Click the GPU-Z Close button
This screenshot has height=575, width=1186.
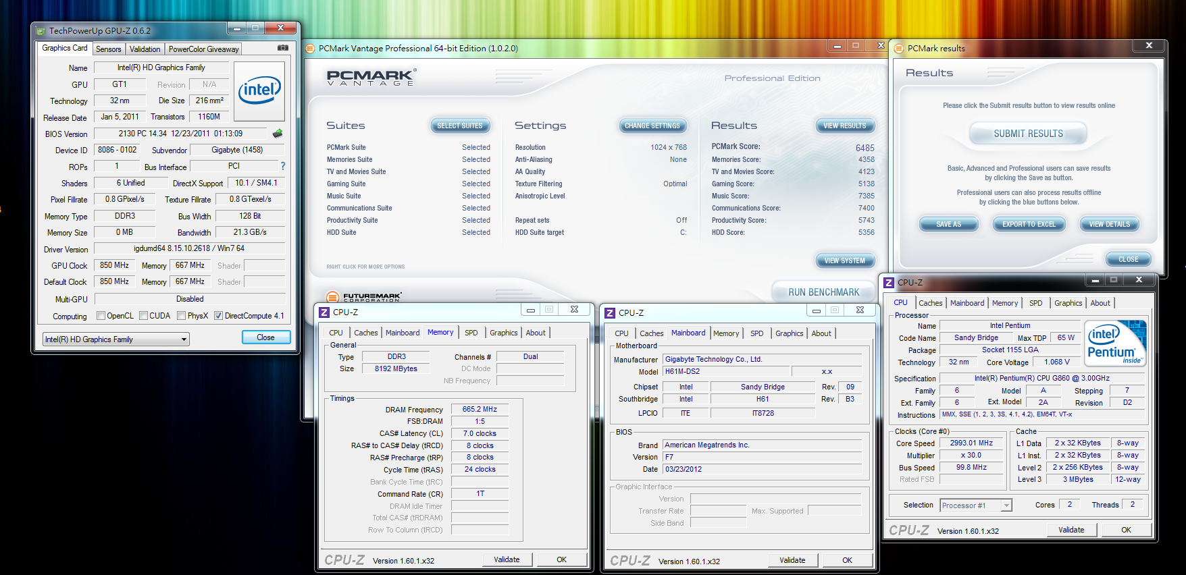(x=266, y=337)
